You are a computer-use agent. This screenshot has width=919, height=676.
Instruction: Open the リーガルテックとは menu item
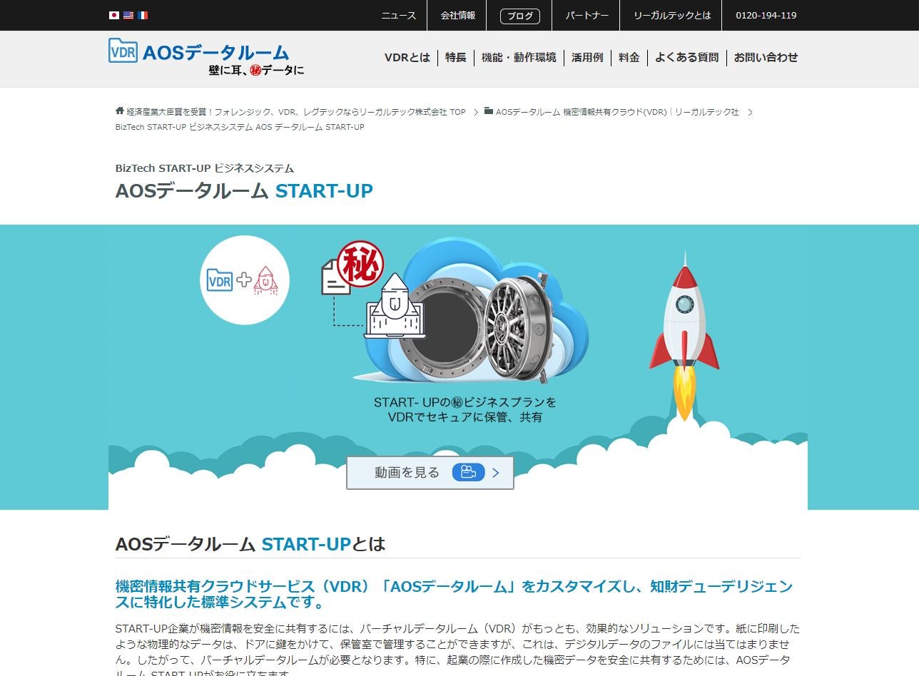(x=671, y=16)
